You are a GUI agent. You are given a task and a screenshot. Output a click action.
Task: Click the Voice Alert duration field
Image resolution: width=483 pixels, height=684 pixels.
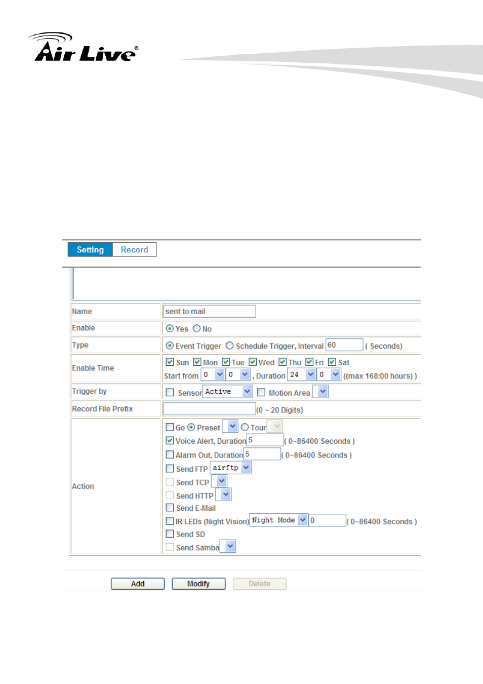click(265, 440)
